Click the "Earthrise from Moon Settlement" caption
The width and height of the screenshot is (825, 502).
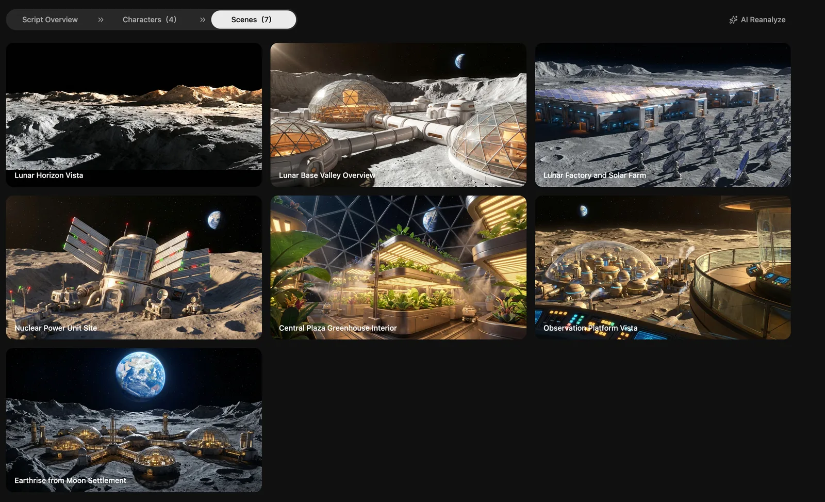70,480
